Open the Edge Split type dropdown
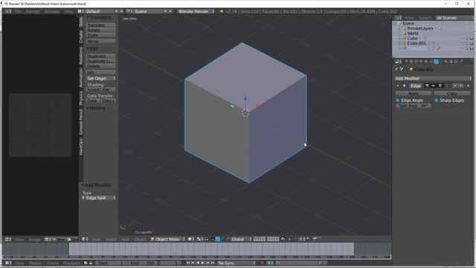This screenshot has width=476, height=268. 99,198
